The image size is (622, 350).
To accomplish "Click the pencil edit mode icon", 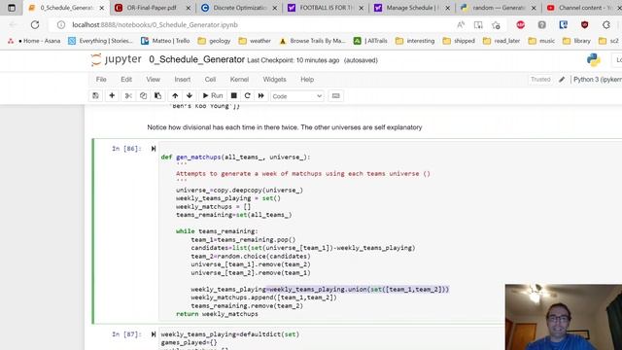I will coord(562,80).
